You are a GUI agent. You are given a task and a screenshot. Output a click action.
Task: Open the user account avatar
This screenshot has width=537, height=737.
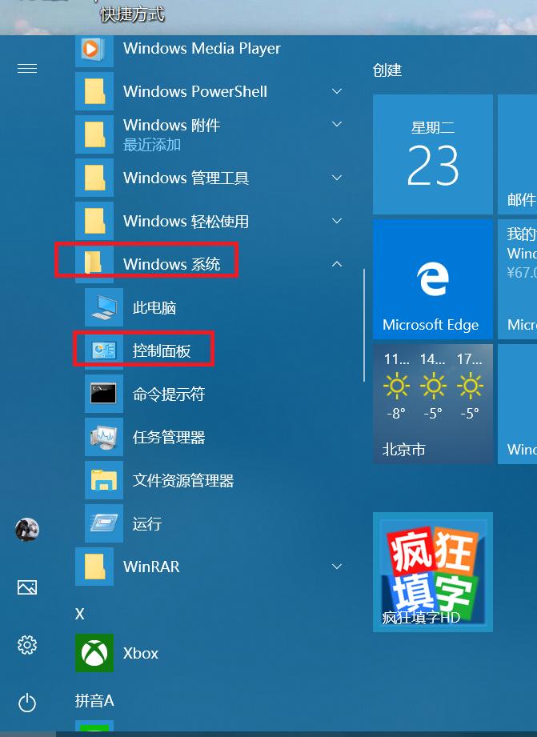(x=26, y=530)
